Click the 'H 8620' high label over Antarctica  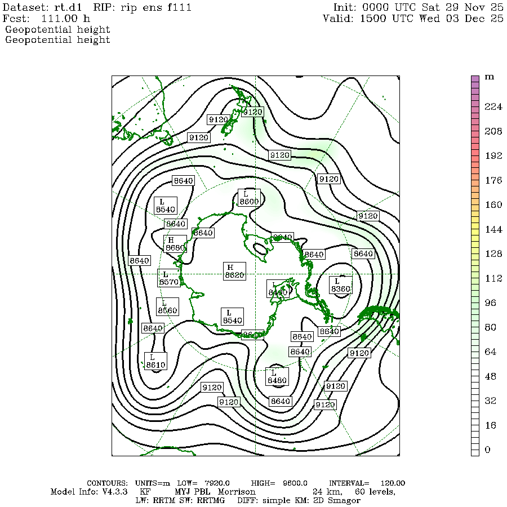click(x=234, y=272)
